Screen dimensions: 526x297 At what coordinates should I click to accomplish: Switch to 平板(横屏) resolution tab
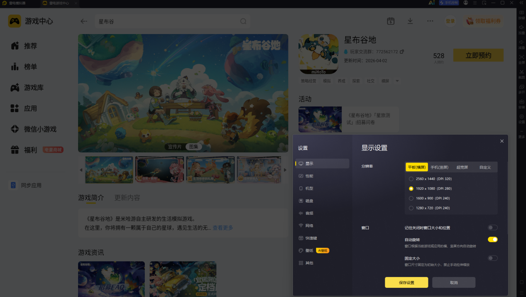click(x=416, y=167)
